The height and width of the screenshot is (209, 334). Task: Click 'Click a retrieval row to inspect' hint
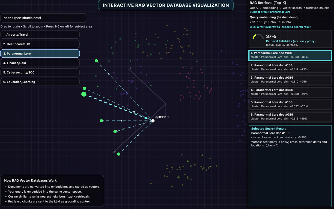(281, 27)
